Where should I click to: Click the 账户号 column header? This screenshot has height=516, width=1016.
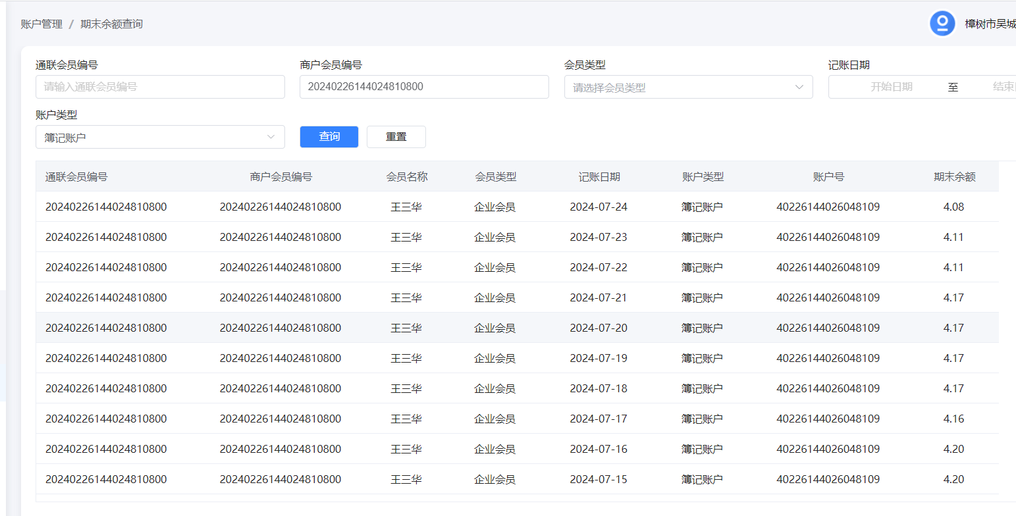828,176
